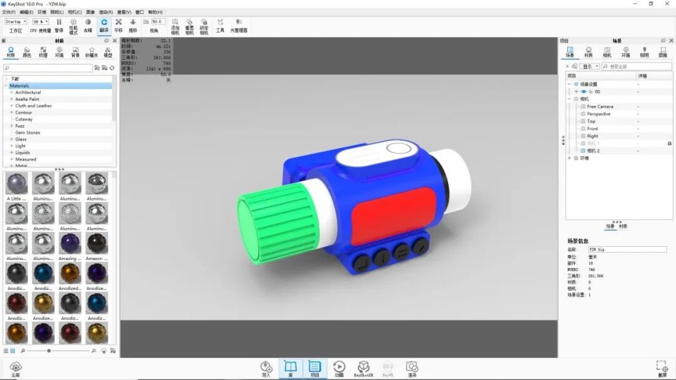Screen dimensions: 676x380
Task: Collapse the 相机 group in scene tree
Action: coord(570,99)
